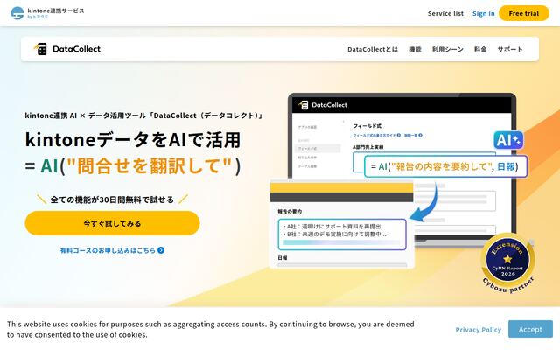
Task: Click the 今すぐ試してみる button
Action: click(112, 223)
